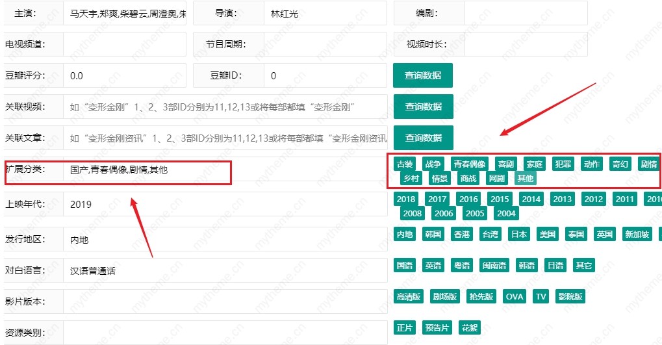Choose the 青春偶像 category tag
Viewport: 662px width, 345px height.
[x=469, y=164]
